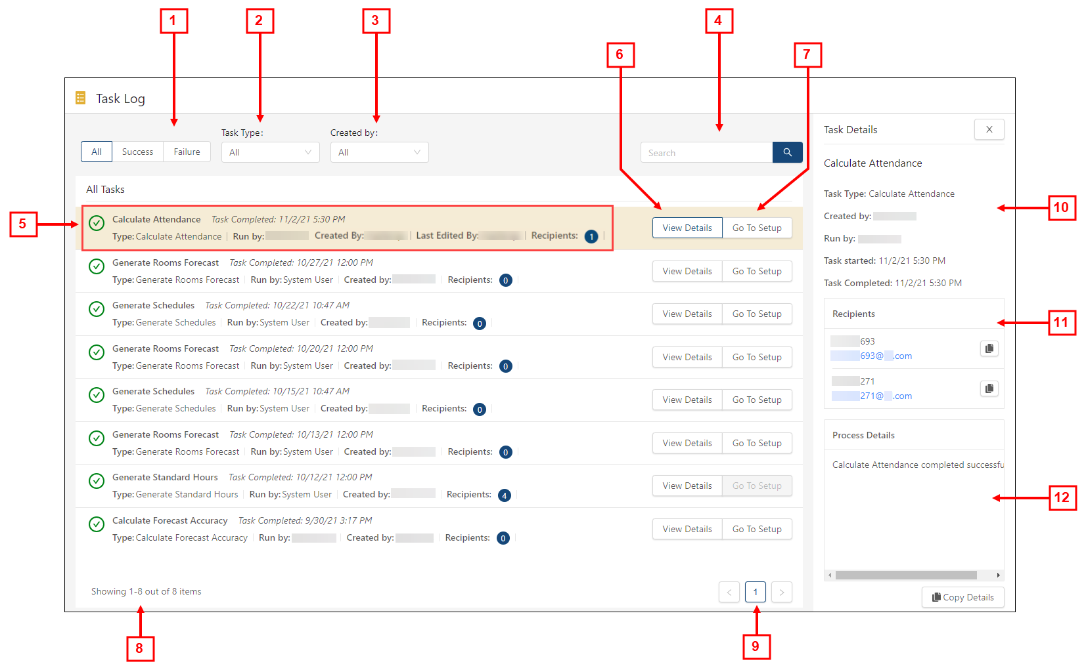The image size is (1086, 668).
Task: Open the Created by dropdown
Action: (x=379, y=152)
